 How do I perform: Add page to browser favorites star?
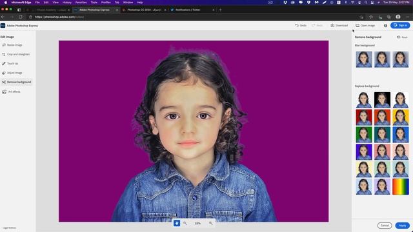pos(371,17)
